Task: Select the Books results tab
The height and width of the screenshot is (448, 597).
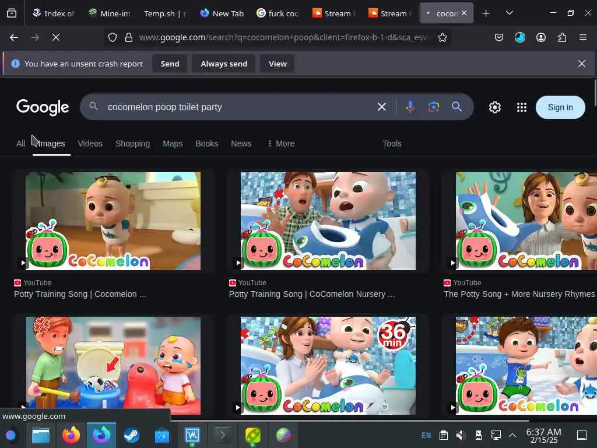Action: 207,143
